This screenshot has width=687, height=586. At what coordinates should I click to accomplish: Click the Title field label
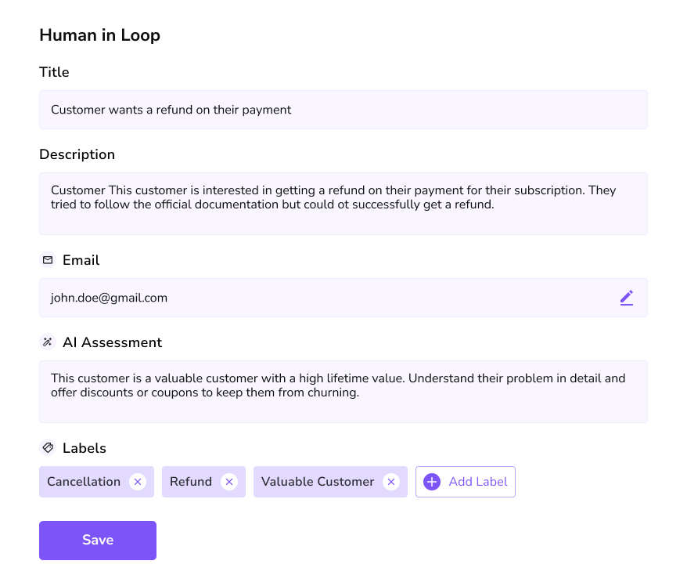click(54, 72)
